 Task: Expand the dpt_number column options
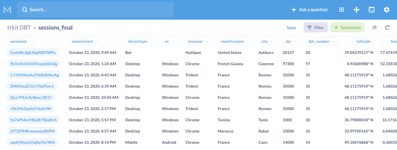click(321, 41)
